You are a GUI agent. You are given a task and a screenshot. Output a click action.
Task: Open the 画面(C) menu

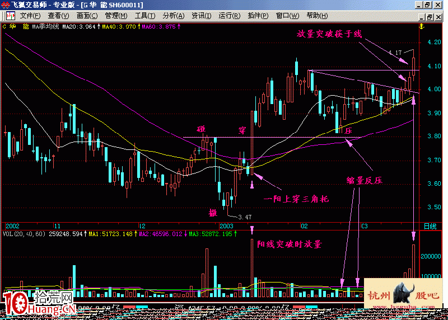tap(87, 16)
